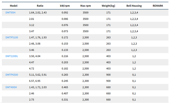
Task: Select the ratio cell 5.11, 5.62, 5.91
Action: 38,75
